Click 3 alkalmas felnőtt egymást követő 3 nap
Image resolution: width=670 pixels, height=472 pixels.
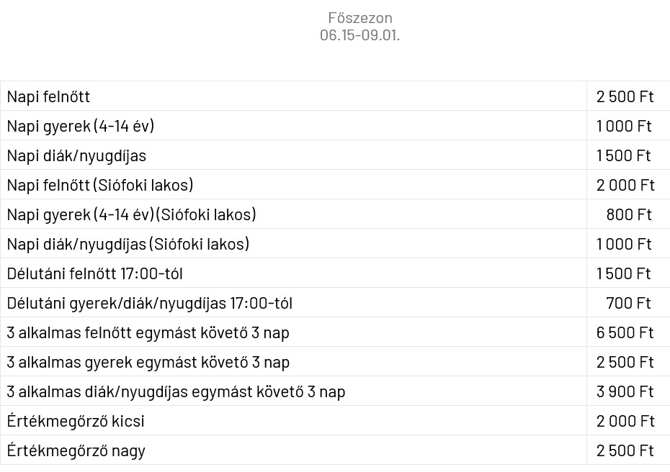tap(148, 332)
